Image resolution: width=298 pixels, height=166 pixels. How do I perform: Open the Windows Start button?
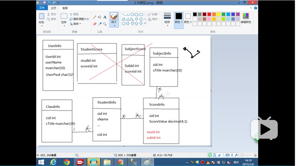tap(41, 162)
